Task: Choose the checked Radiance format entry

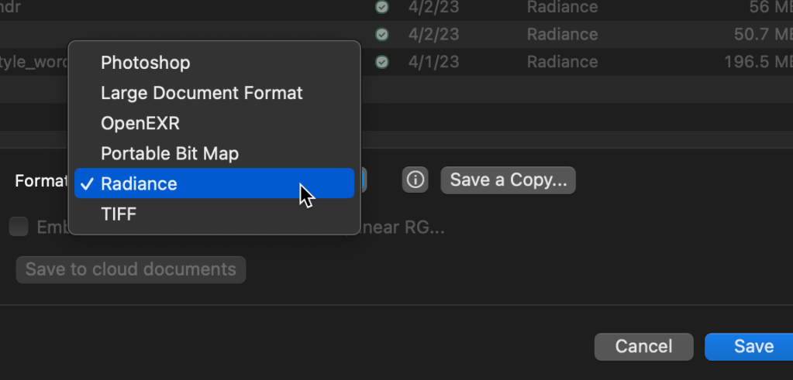Action: pyautogui.click(x=139, y=183)
